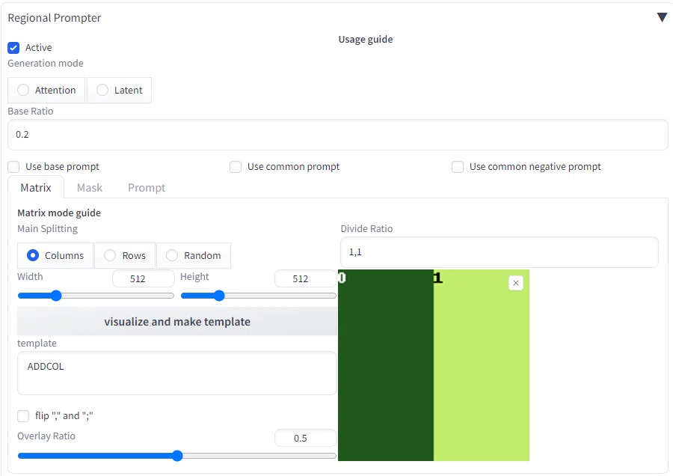Click the Width number box

tap(144, 278)
